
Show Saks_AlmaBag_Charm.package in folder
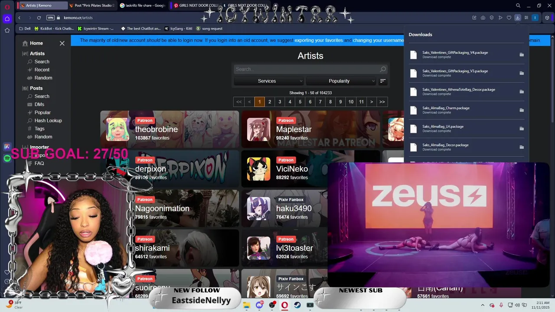pyautogui.click(x=522, y=110)
